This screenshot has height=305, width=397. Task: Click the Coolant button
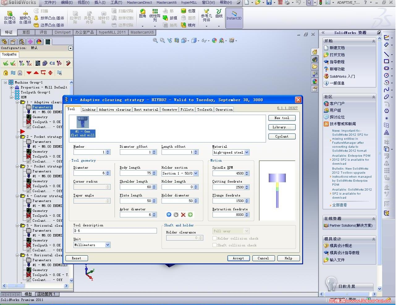(x=282, y=136)
